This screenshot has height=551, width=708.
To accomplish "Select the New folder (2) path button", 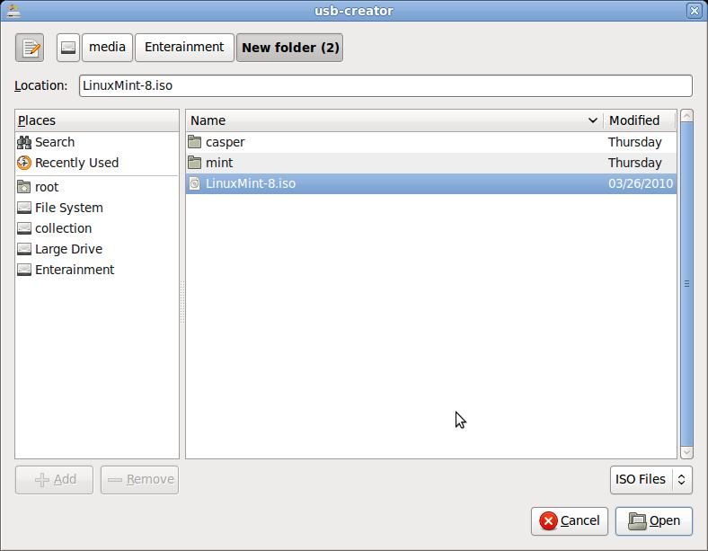I will click(x=290, y=48).
